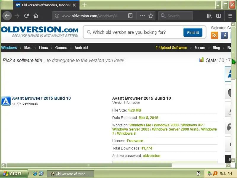
Task: Click the archive password 'oldversion' text
Action: pos(151,155)
